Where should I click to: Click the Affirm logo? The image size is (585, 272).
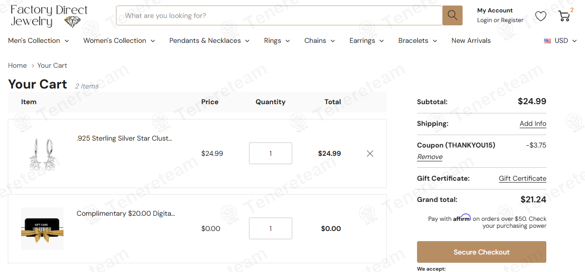point(462,218)
